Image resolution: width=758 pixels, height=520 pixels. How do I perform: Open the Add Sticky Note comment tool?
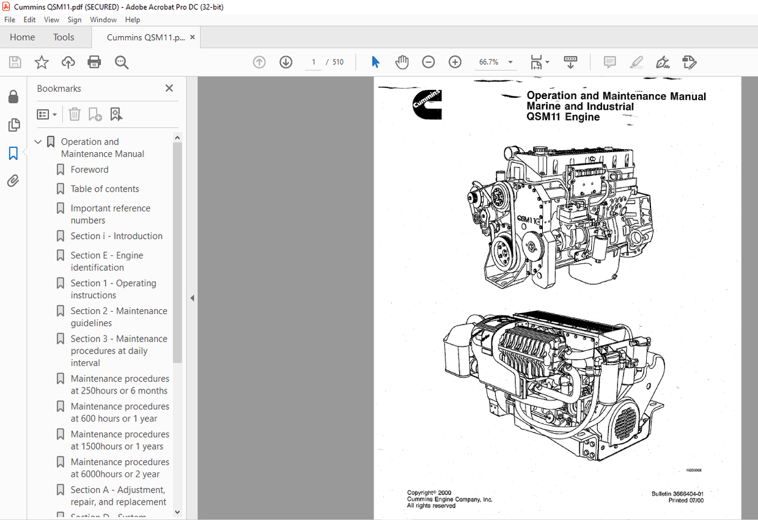coord(609,62)
